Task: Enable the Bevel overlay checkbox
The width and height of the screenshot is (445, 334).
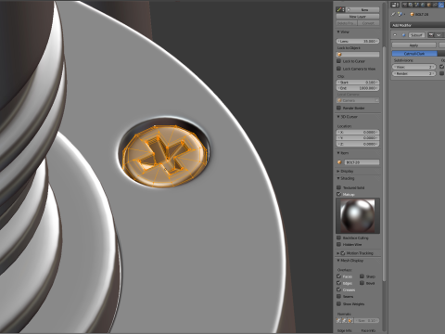Action: (x=362, y=283)
